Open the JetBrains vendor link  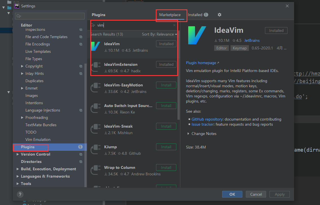(x=252, y=40)
